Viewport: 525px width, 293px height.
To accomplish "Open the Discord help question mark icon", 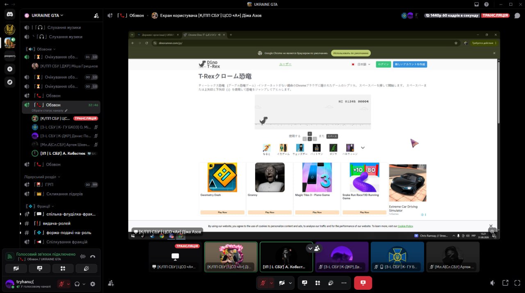I will [x=486, y=4].
